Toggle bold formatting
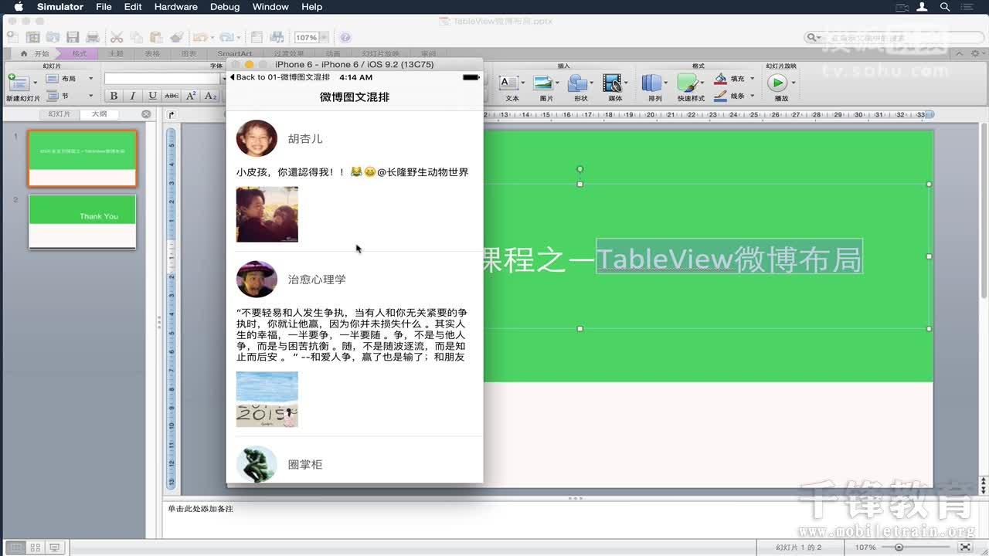Viewport: 989px width, 556px height. coord(113,96)
